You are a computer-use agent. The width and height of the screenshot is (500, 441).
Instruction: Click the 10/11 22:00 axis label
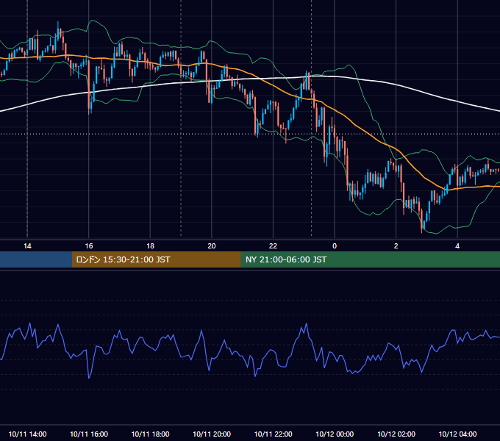(x=273, y=434)
